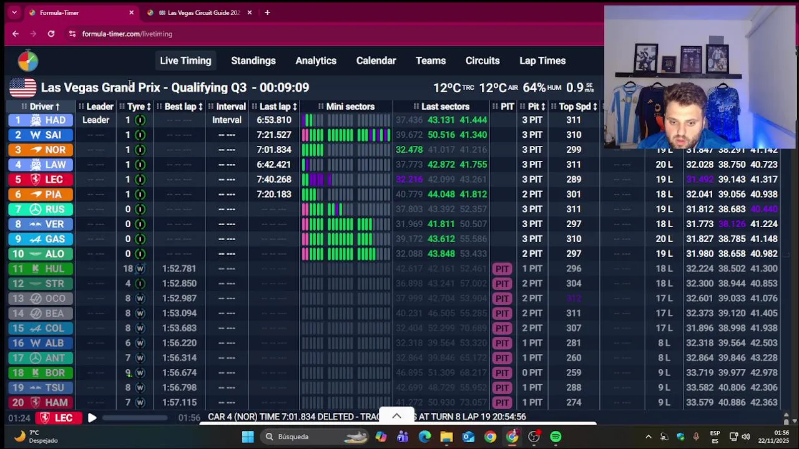Select driver SAI in position 2
799x449 pixels.
(x=41, y=135)
